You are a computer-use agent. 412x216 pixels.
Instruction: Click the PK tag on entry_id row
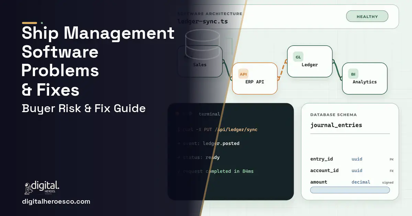coord(391,159)
